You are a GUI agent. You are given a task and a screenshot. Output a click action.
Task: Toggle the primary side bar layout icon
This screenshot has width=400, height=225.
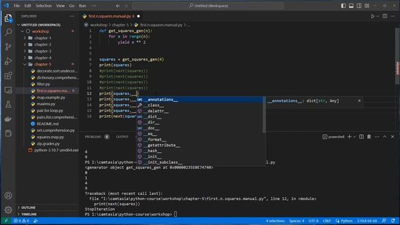[343, 6]
